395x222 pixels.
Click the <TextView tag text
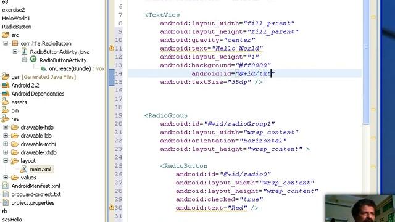pyautogui.click(x=162, y=15)
